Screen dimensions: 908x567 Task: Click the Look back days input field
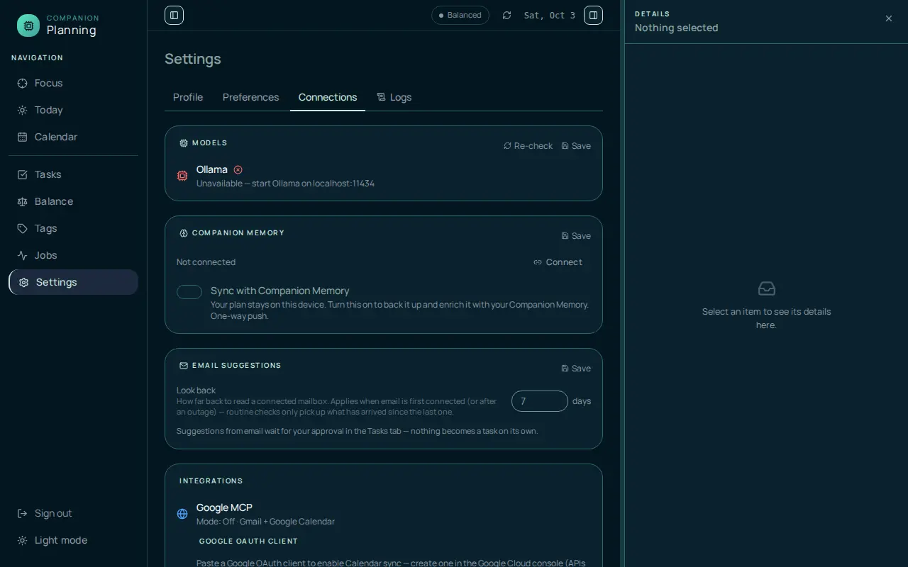(540, 401)
